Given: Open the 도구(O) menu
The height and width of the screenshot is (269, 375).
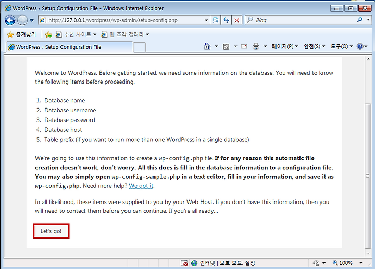Looking at the screenshot, I should (342, 46).
